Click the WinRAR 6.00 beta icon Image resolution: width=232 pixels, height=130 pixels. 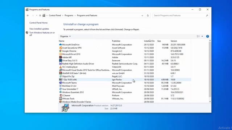pyautogui.click(x=61, y=73)
